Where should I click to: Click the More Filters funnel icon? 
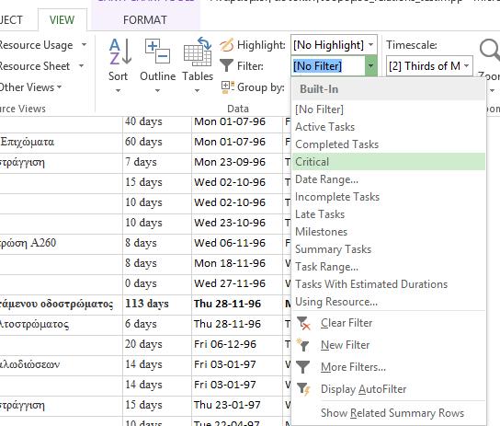[302, 367]
